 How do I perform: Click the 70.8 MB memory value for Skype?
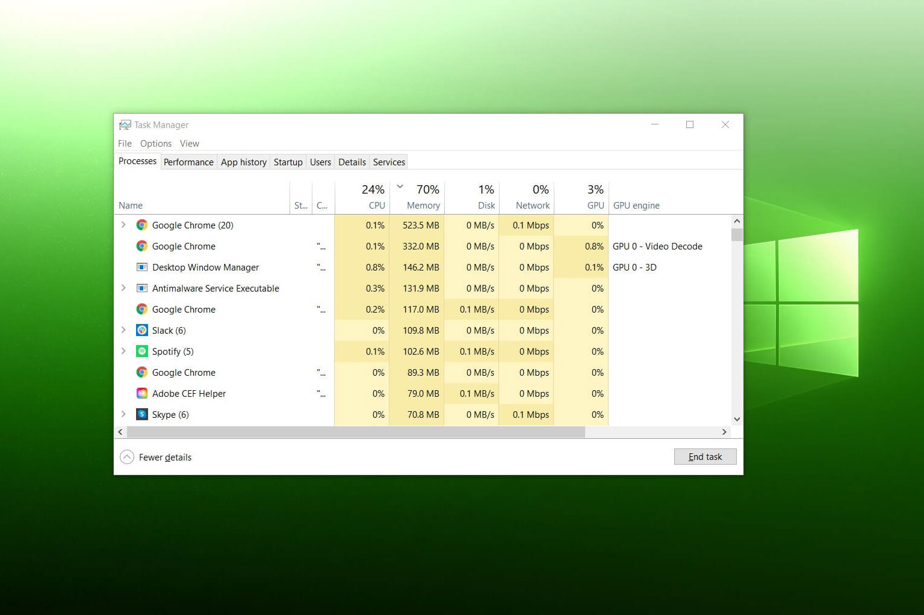coord(423,414)
